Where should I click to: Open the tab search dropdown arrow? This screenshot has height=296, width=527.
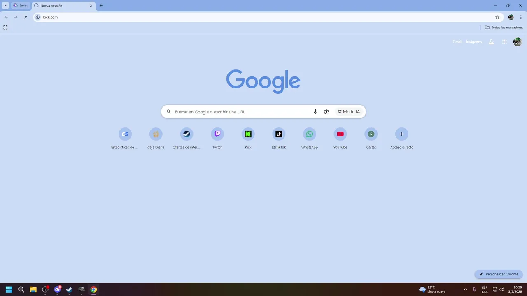5,5
